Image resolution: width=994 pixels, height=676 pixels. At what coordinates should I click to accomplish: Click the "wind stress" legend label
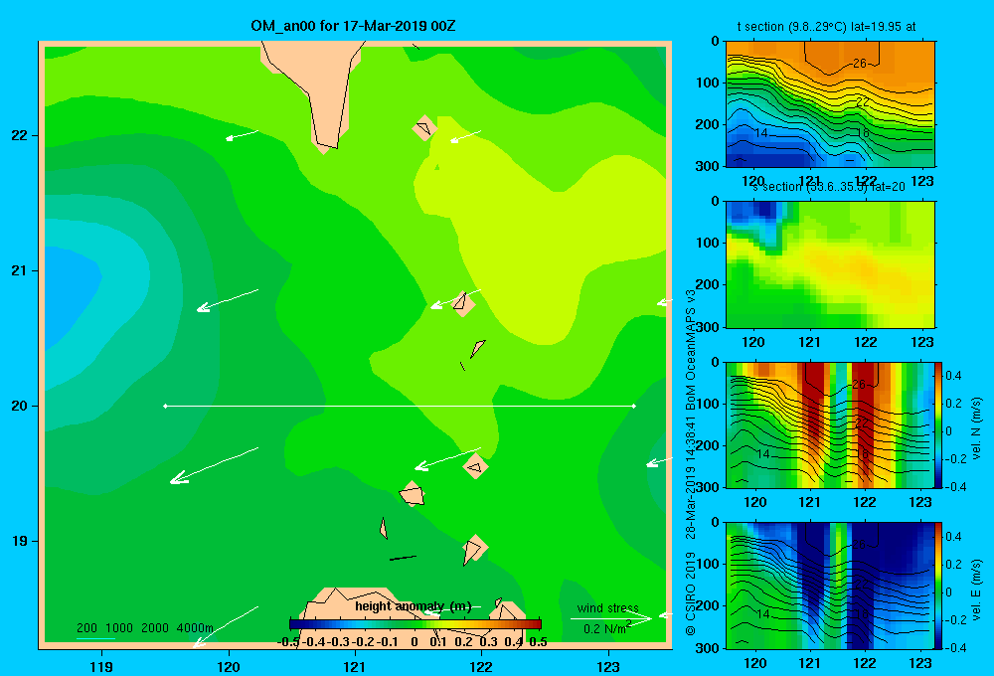pyautogui.click(x=608, y=607)
